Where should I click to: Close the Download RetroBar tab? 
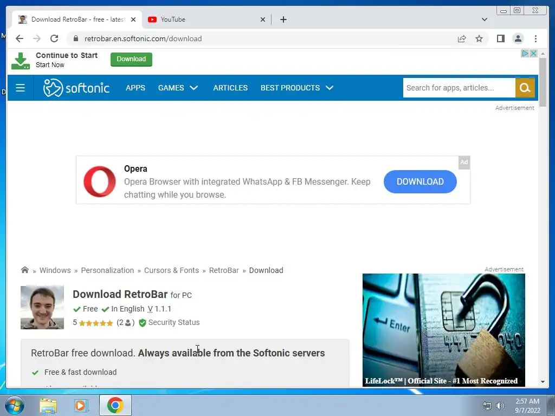pos(133,19)
